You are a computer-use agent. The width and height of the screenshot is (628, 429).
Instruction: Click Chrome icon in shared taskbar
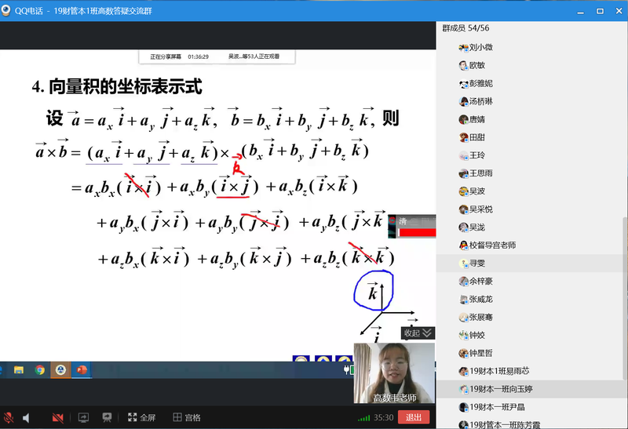(40, 369)
